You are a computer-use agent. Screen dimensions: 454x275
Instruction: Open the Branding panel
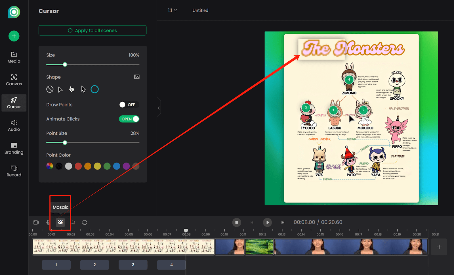(x=14, y=148)
